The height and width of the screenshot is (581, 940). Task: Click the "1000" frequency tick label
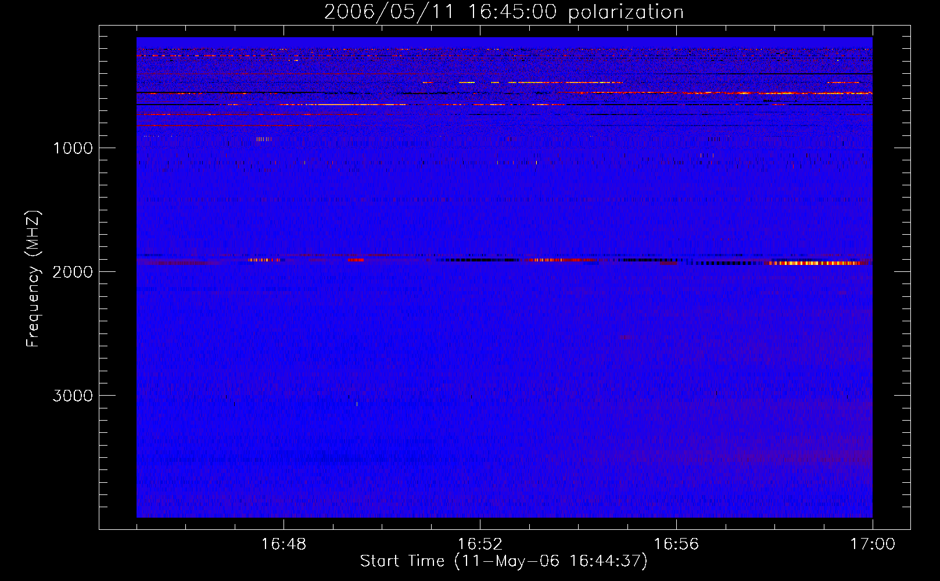pos(73,148)
